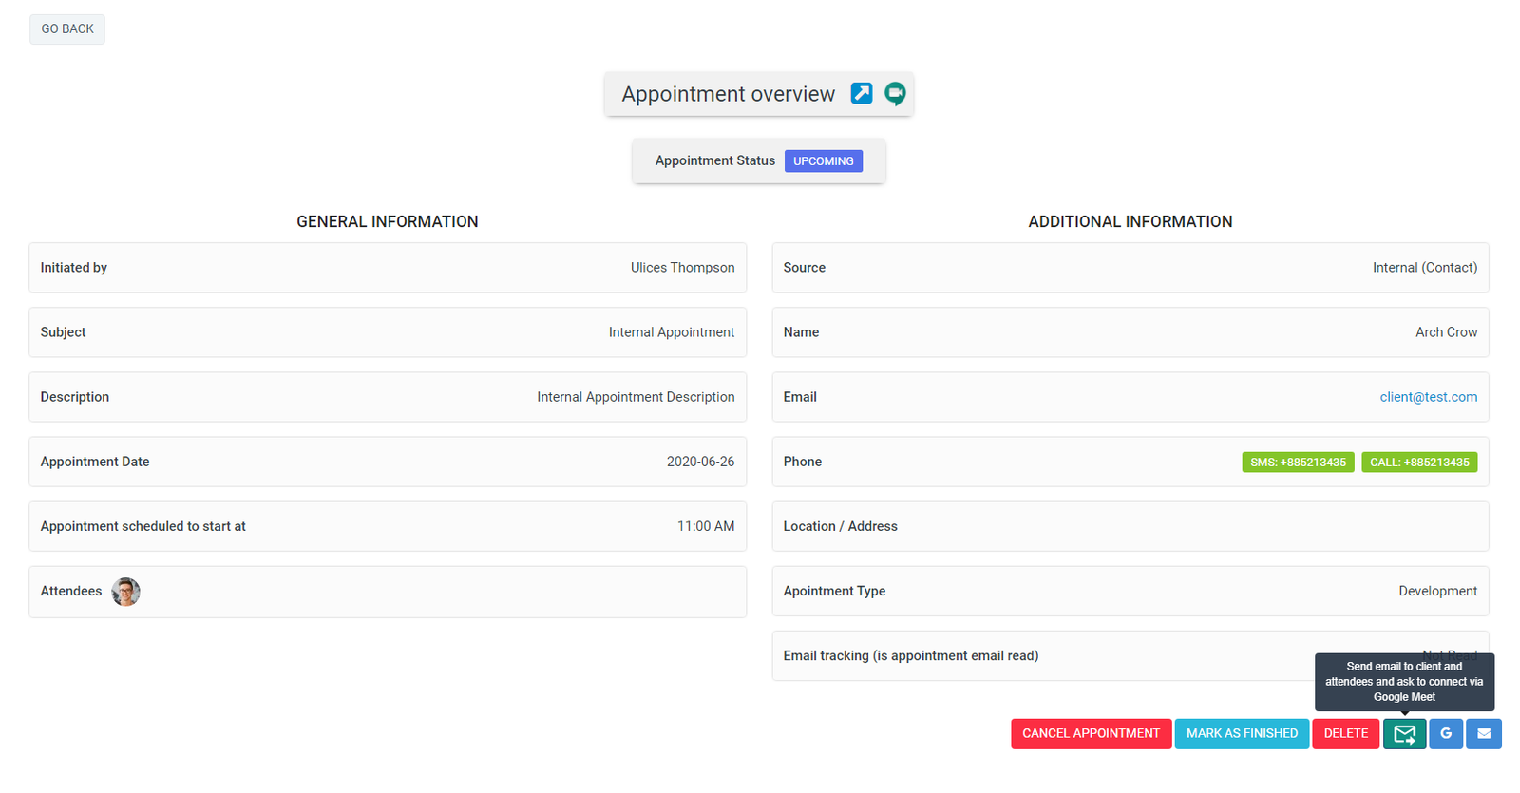Open the client@test.com email link
The height and width of the screenshot is (793, 1520).
point(1428,397)
